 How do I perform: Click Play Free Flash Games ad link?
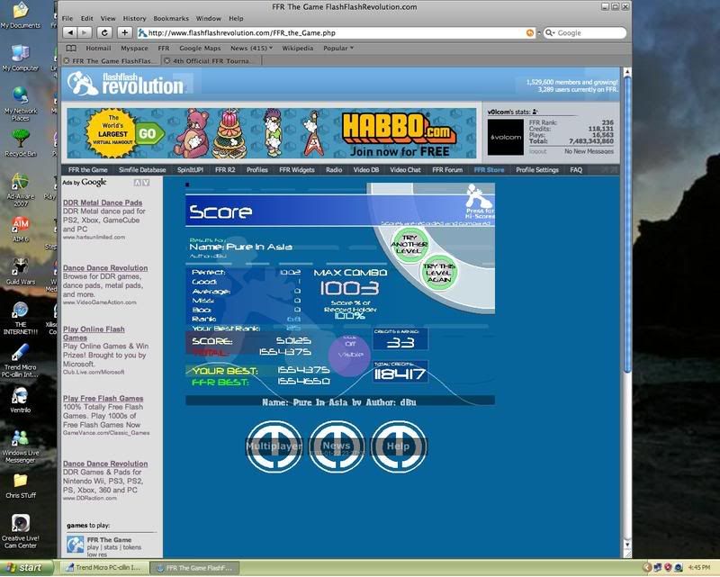coord(103,398)
